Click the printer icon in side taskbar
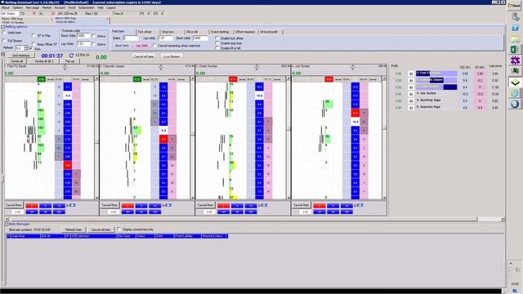 point(515,17)
